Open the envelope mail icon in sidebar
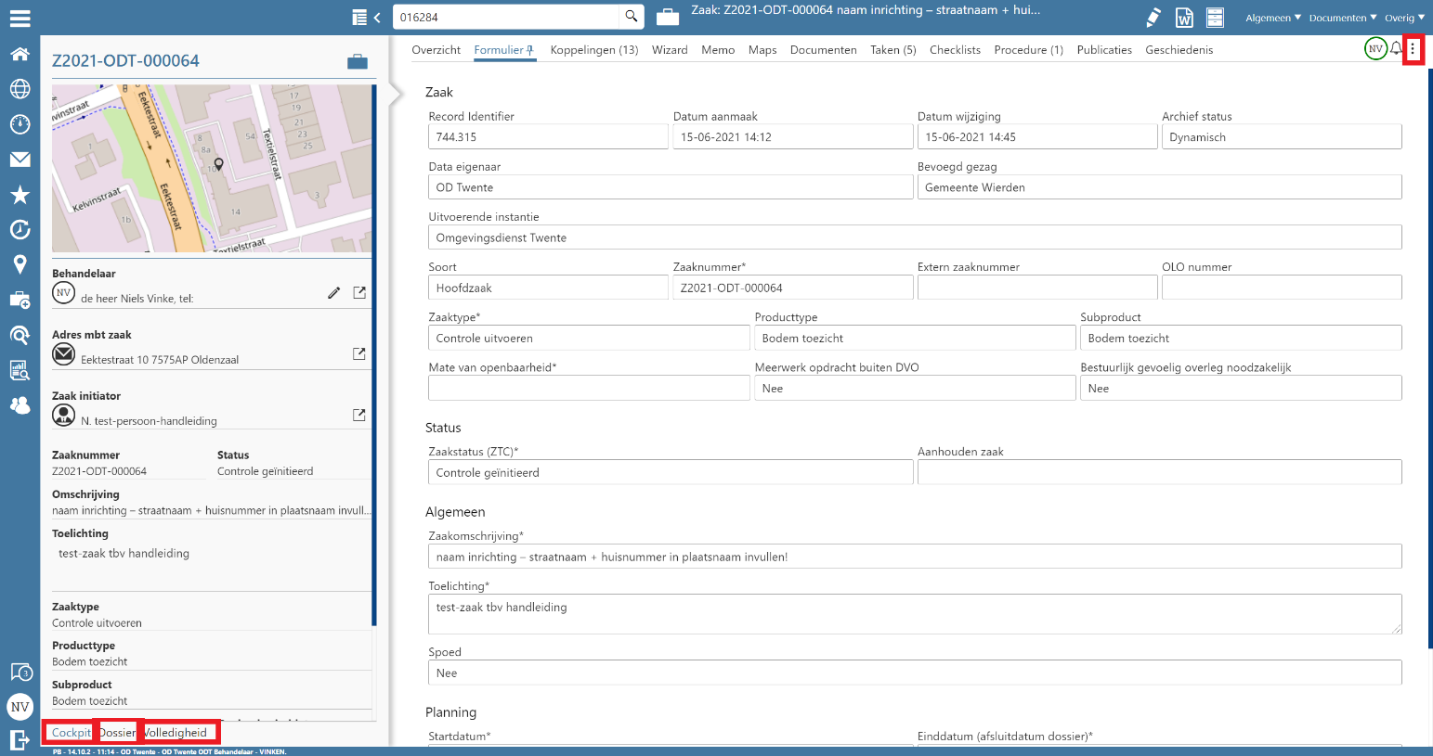This screenshot has width=1433, height=756. (20, 160)
